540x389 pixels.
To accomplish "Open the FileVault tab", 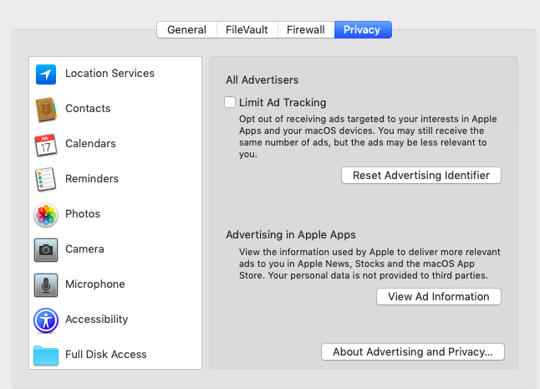I will click(247, 29).
